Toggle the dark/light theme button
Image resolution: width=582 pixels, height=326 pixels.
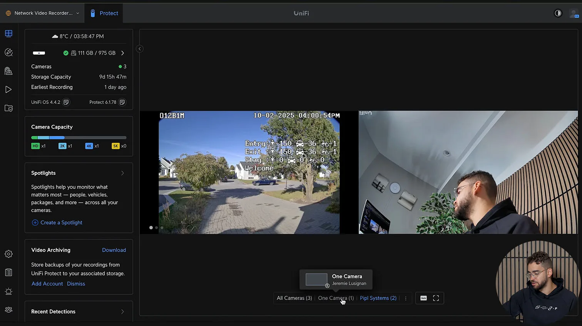(558, 13)
